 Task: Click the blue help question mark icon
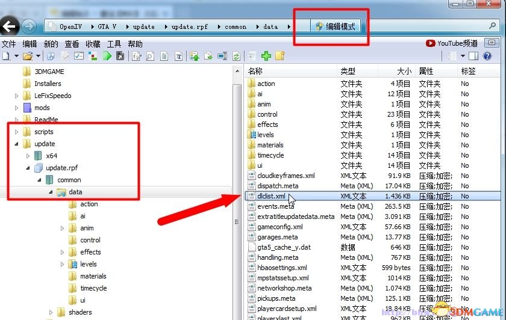[x=487, y=56]
